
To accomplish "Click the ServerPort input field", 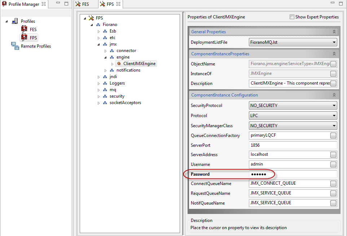I will tap(293, 145).
